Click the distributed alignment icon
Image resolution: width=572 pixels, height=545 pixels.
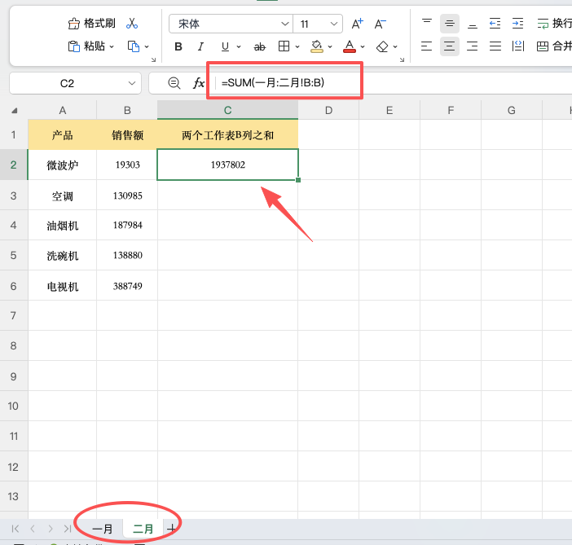(x=518, y=46)
